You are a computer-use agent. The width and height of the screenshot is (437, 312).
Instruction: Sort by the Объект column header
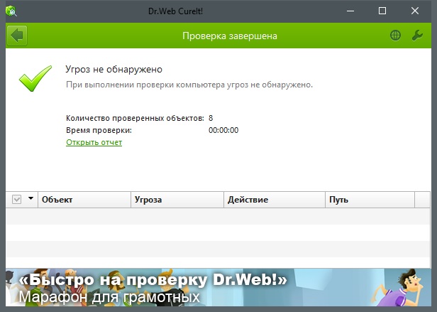pos(84,200)
